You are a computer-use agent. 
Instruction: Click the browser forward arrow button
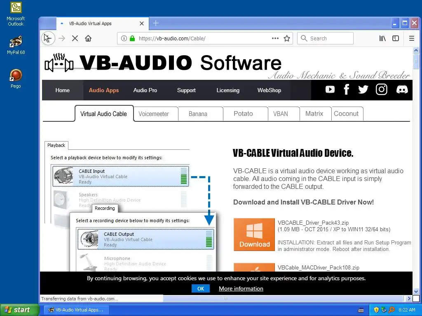click(x=62, y=38)
